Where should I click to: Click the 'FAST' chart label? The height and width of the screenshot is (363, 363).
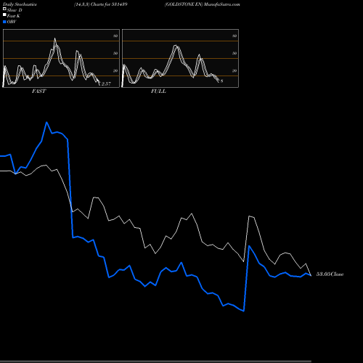(x=38, y=91)
